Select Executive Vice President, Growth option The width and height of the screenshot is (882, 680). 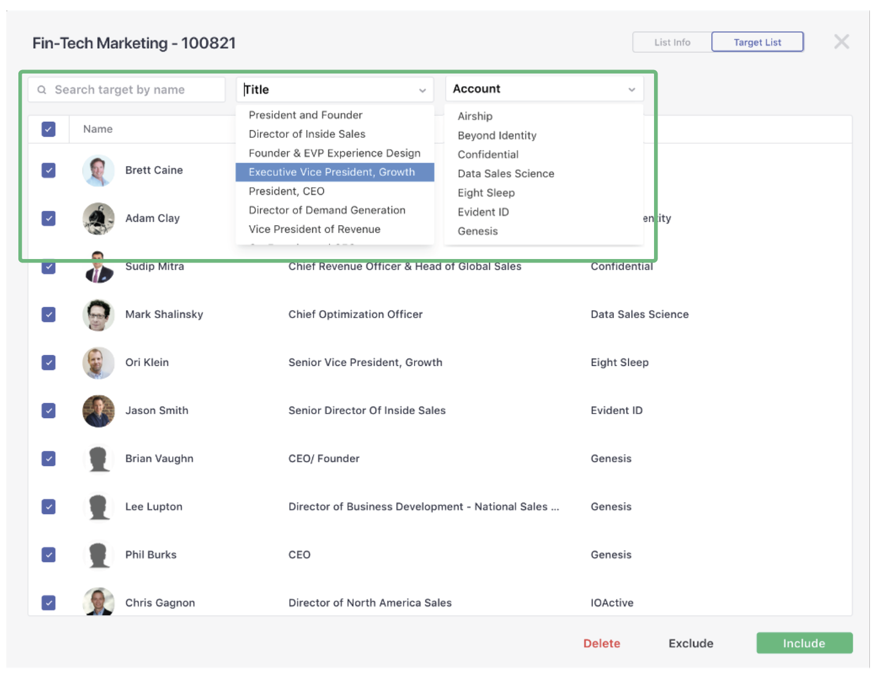332,172
